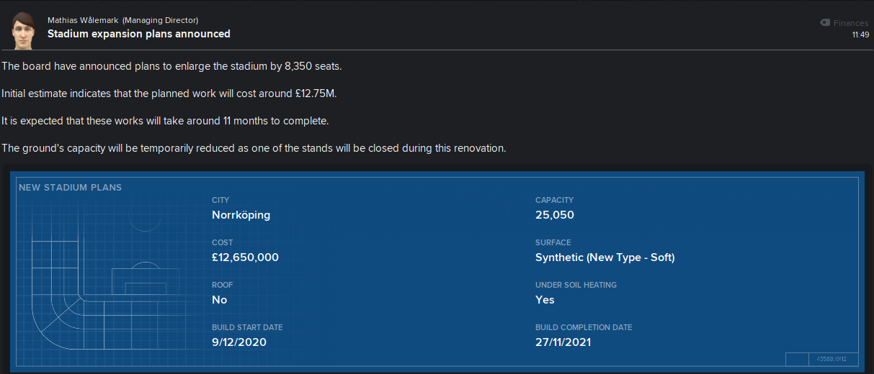This screenshot has width=874, height=374.
Task: Select the £12,650,000 cost value
Action: (x=245, y=257)
